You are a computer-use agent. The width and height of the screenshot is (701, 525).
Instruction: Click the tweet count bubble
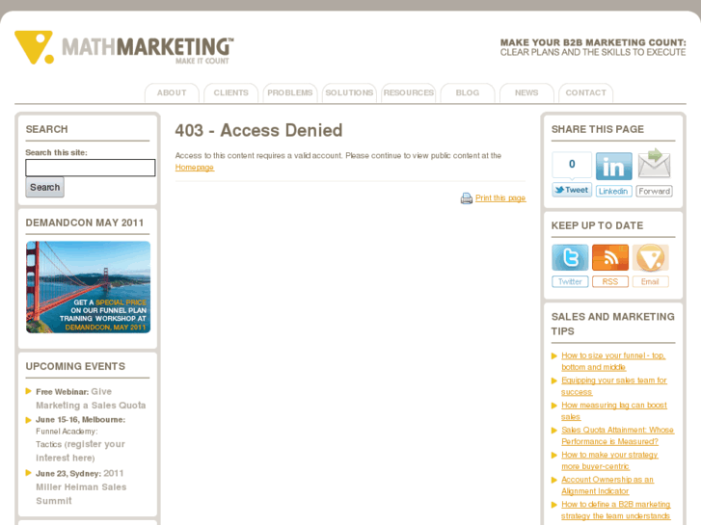(572, 165)
